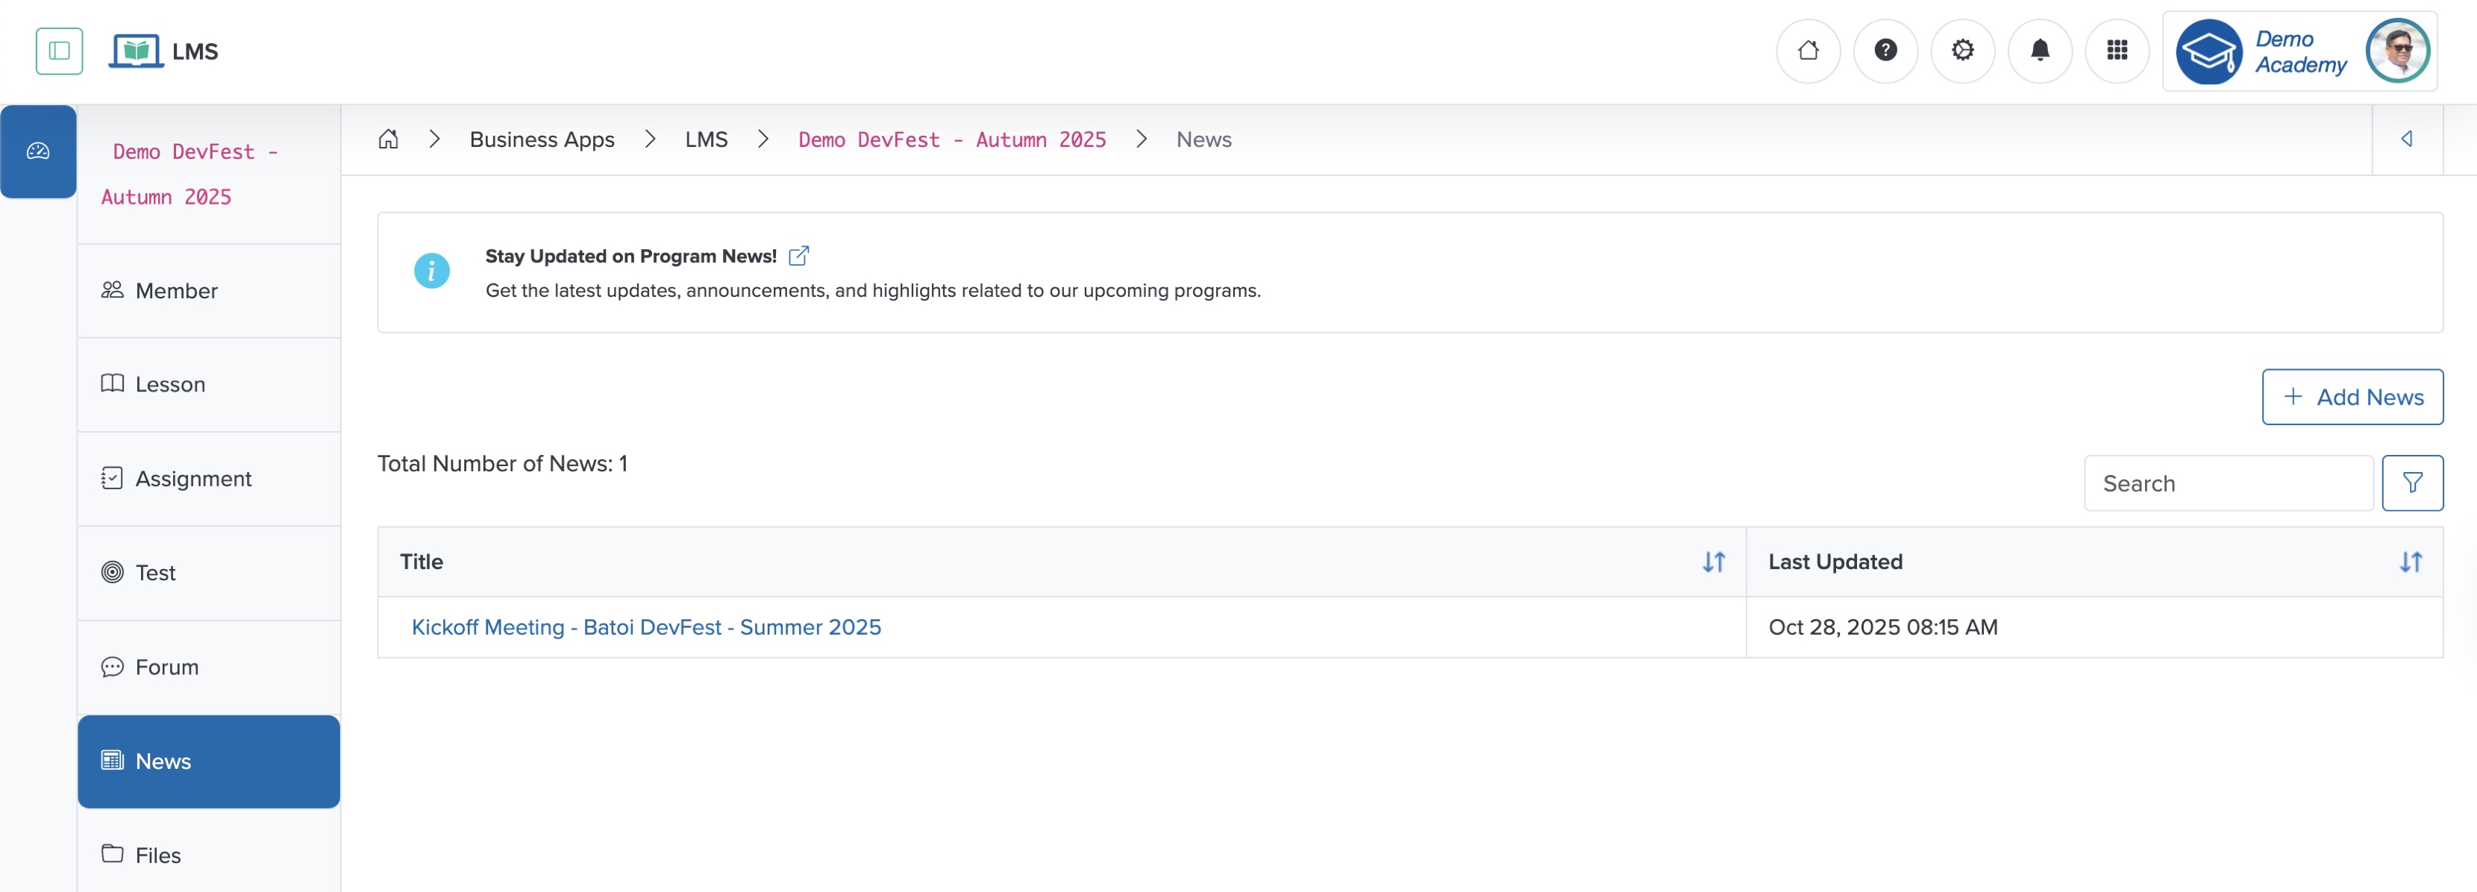Open the filter icon beside the search box
The width and height of the screenshot is (2477, 892).
[x=2414, y=483]
